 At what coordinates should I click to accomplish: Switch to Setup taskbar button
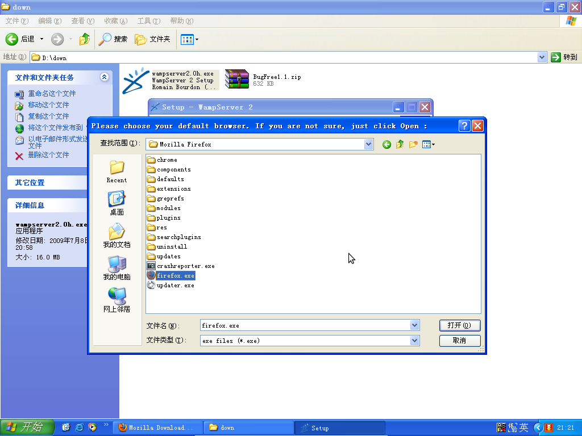coord(340,427)
